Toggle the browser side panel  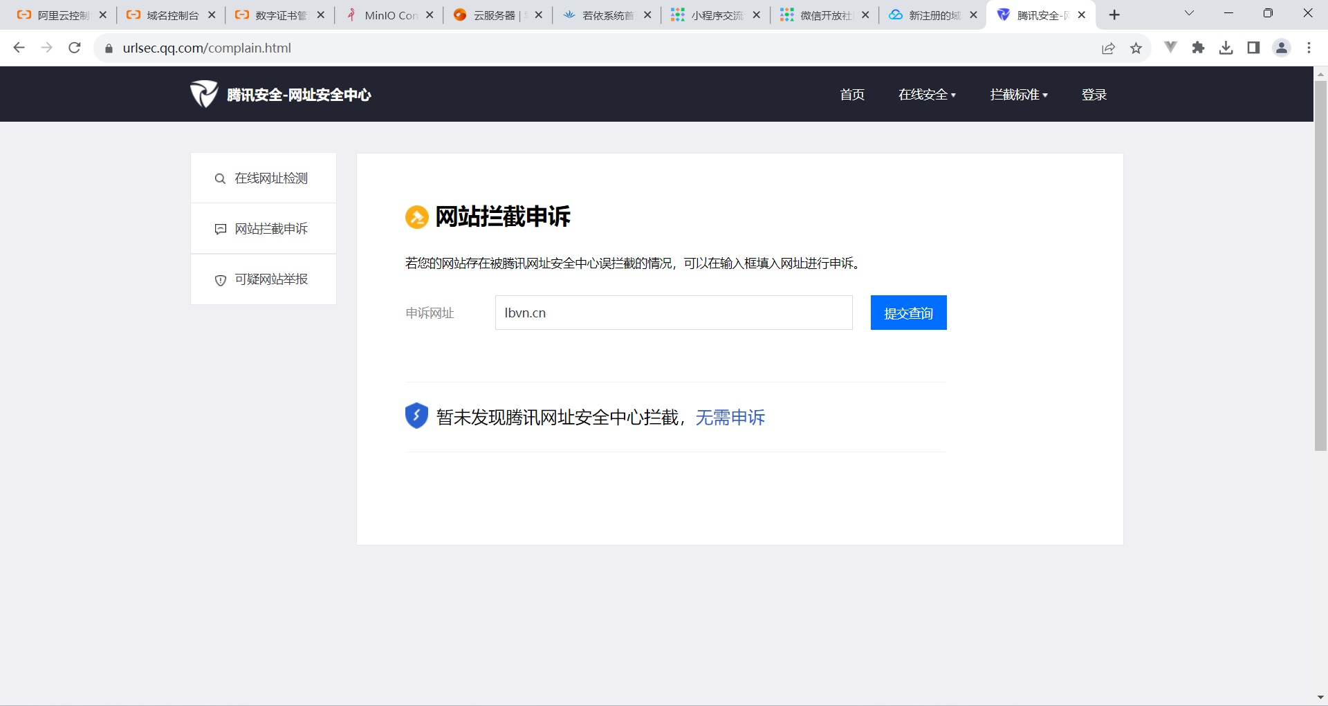click(x=1253, y=47)
